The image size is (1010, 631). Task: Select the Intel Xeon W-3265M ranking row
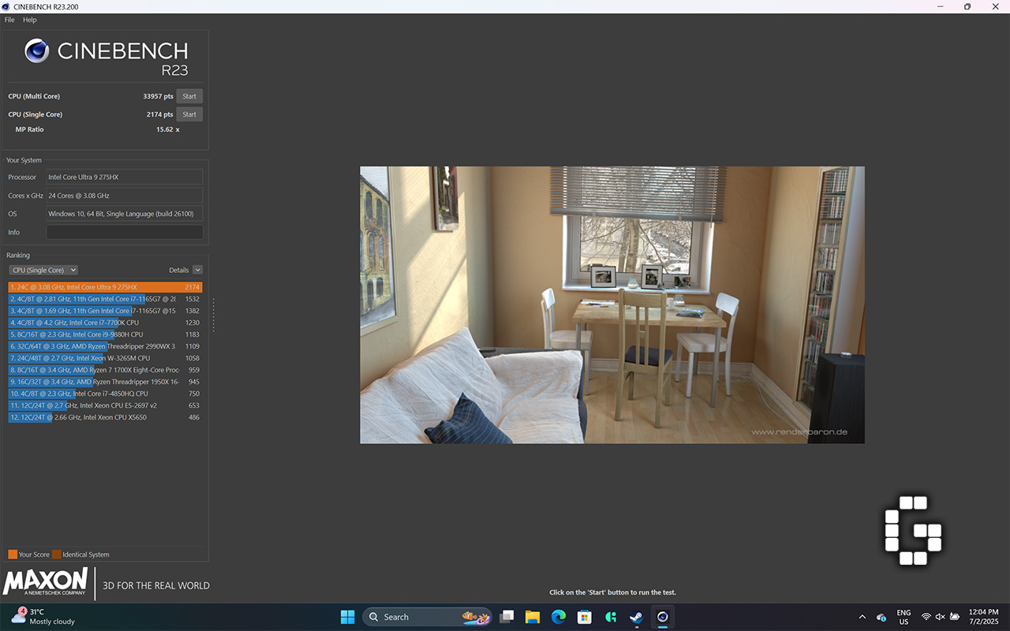coord(106,358)
